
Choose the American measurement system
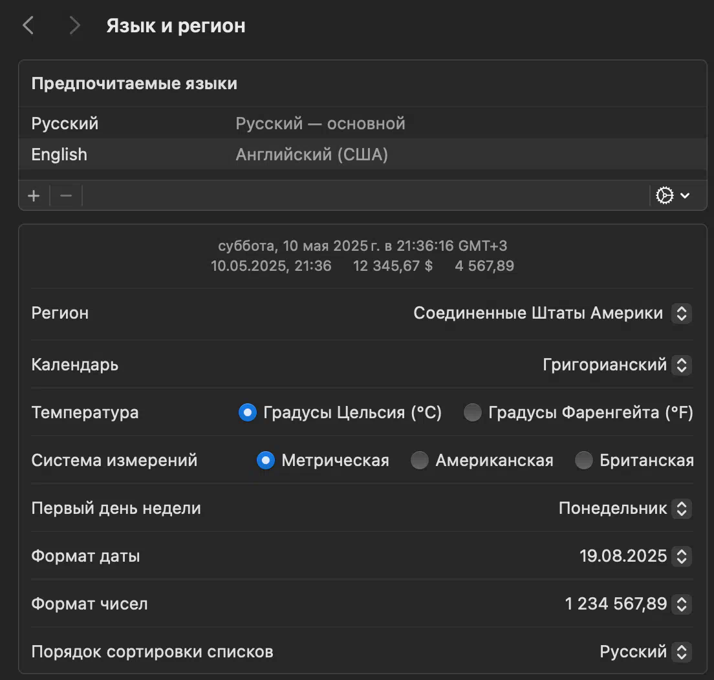pyautogui.click(x=420, y=460)
